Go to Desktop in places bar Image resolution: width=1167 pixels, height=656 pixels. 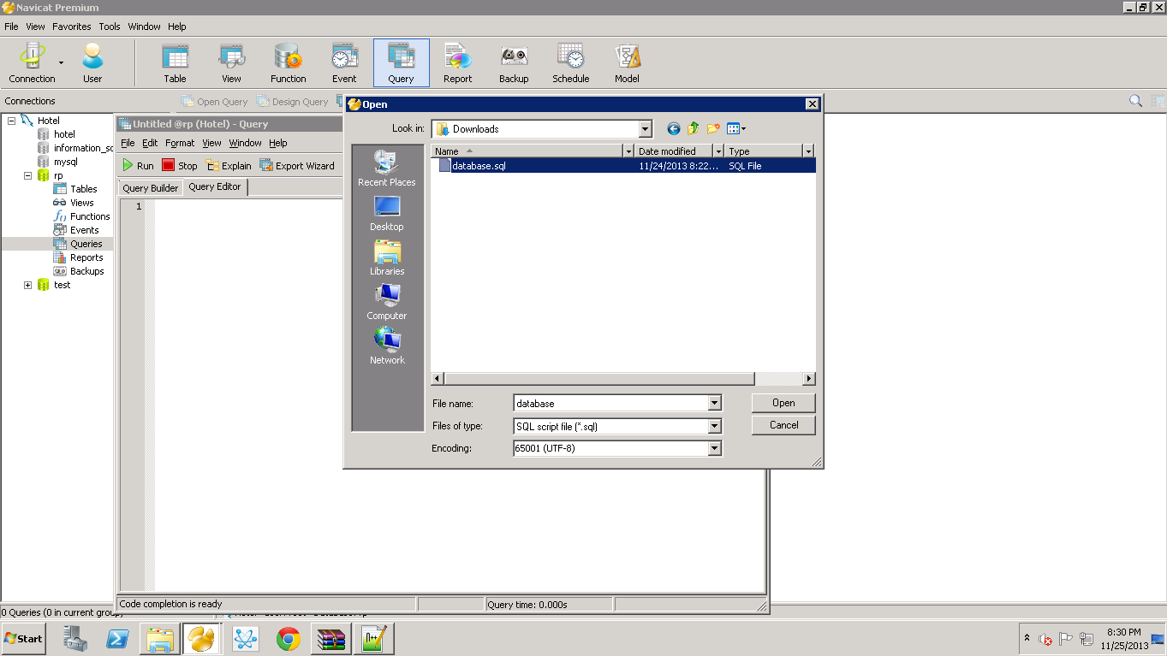coord(387,213)
